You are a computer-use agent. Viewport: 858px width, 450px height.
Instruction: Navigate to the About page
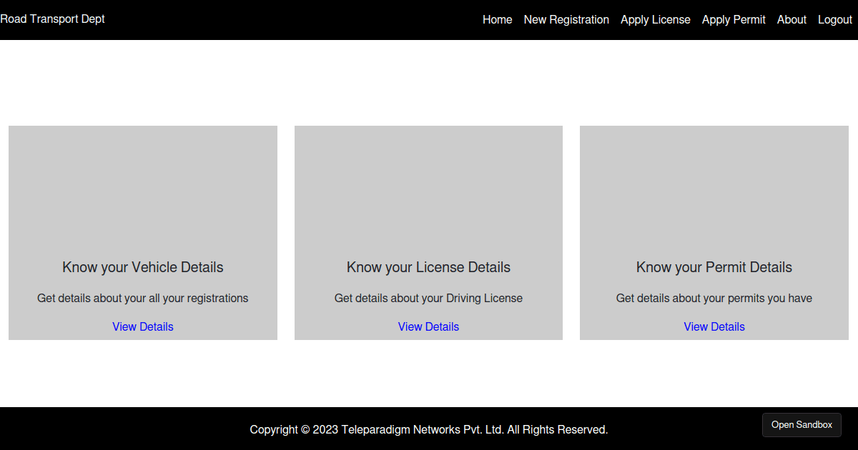pos(792,20)
